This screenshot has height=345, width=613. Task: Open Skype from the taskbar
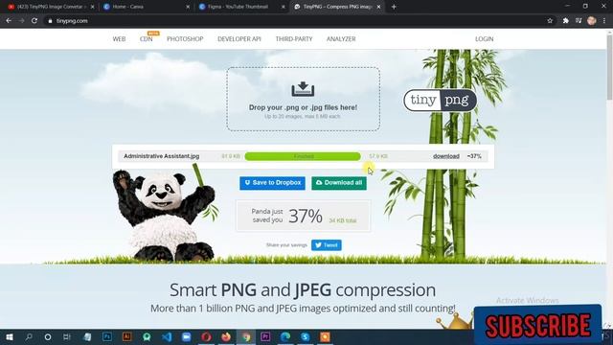[306, 336]
